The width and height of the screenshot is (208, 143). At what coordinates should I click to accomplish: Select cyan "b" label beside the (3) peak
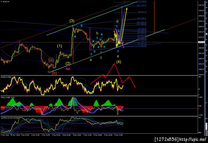(81, 26)
